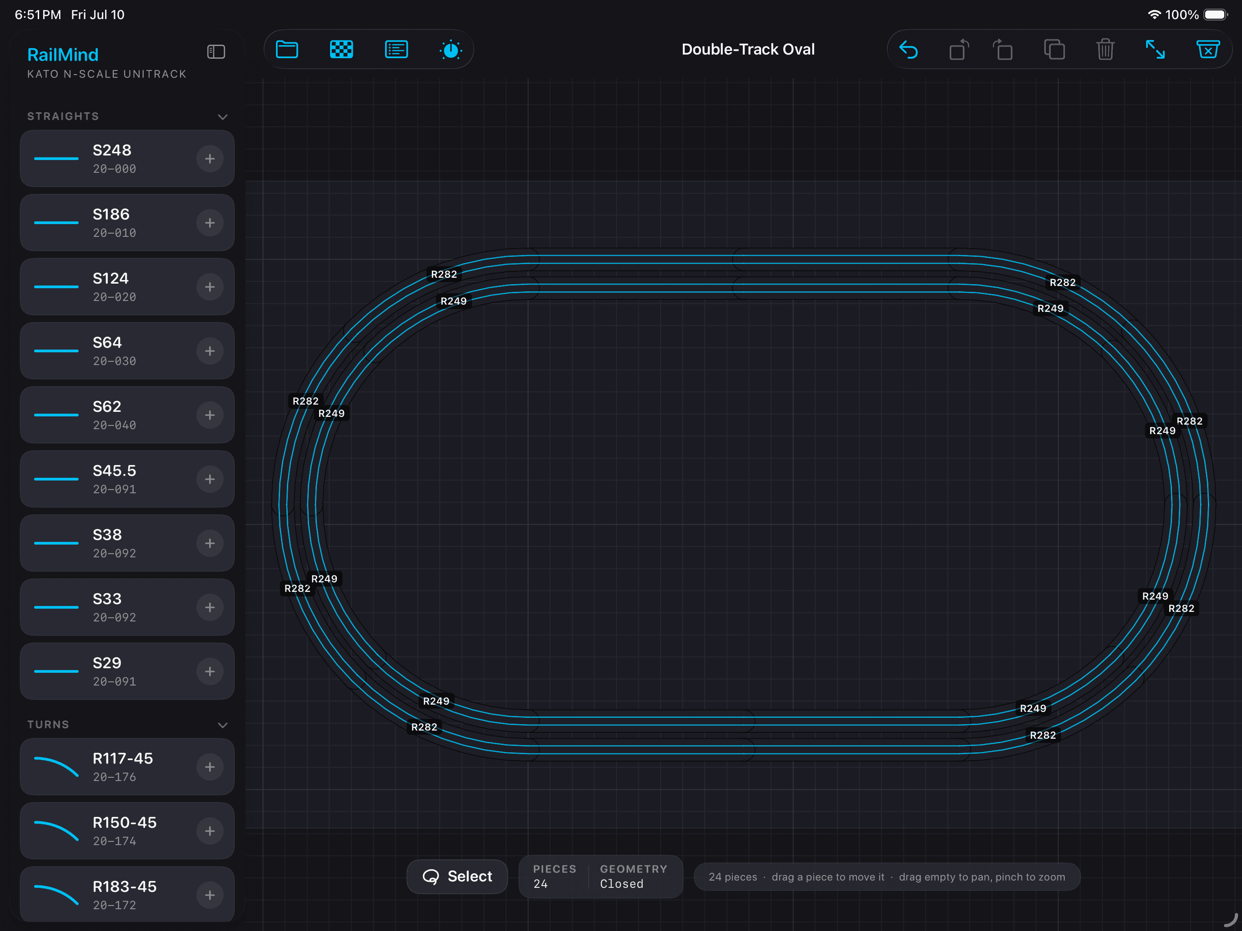Screen dimensions: 1242x931
Task: Select the top-left R282 curve label
Action: 444,274
